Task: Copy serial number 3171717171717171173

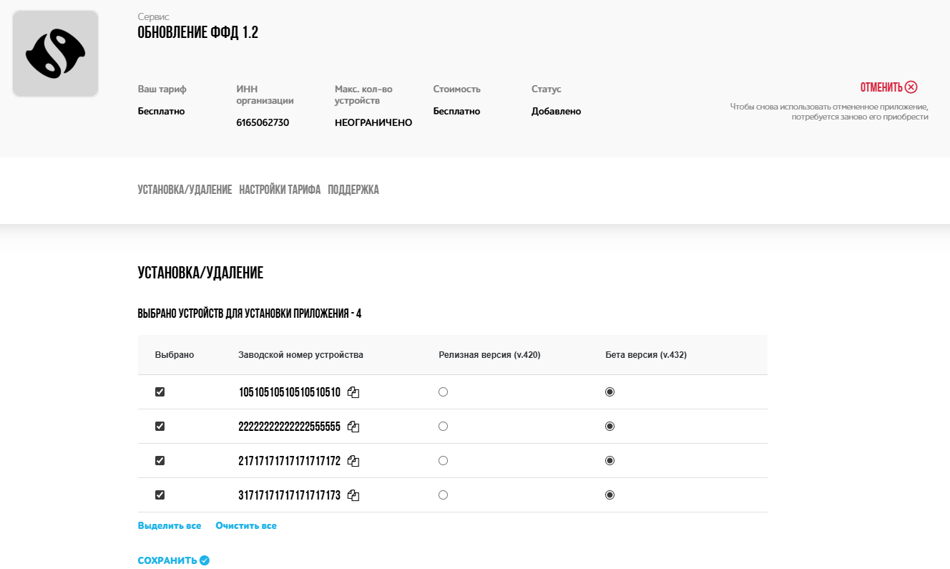Action: pos(353,495)
